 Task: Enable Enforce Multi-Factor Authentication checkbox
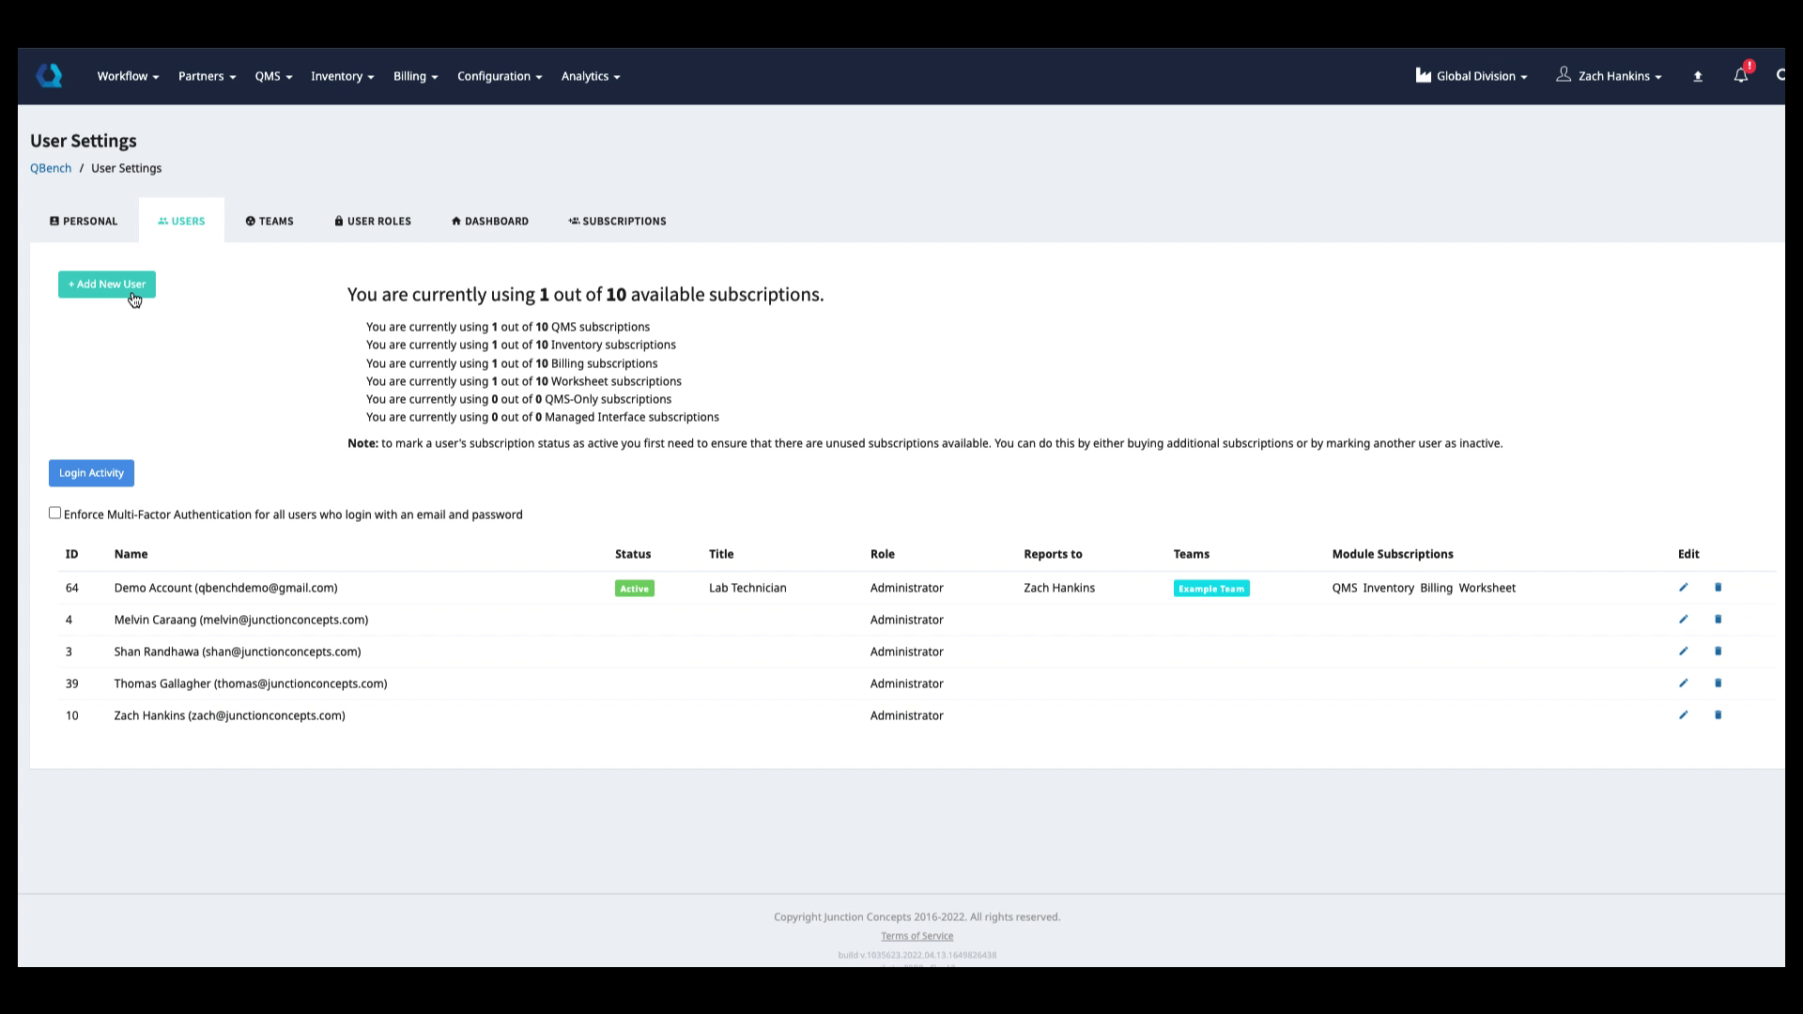click(54, 513)
